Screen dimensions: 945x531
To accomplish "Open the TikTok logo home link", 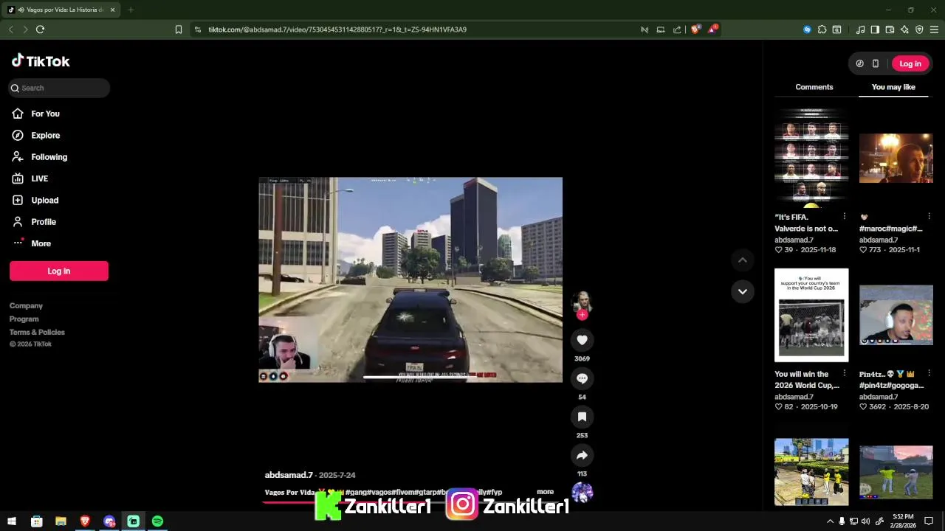I will [41, 61].
